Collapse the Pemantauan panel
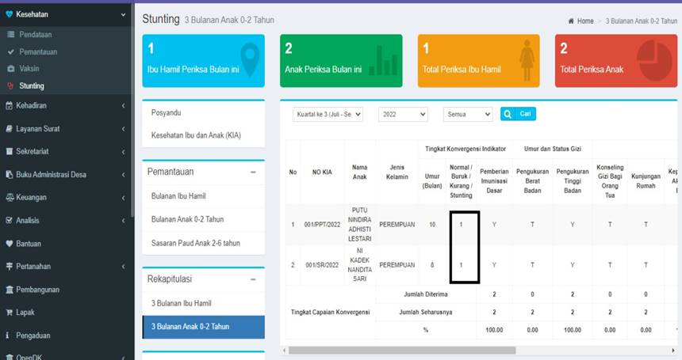 click(252, 172)
